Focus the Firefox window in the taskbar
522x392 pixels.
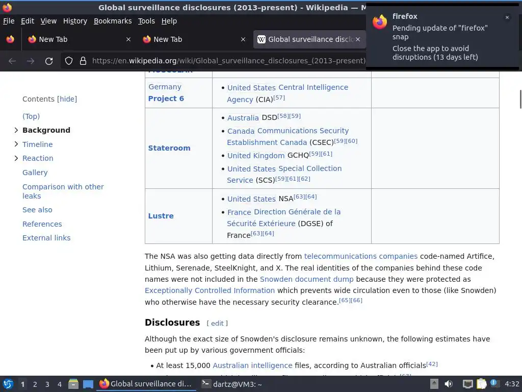pos(146,384)
